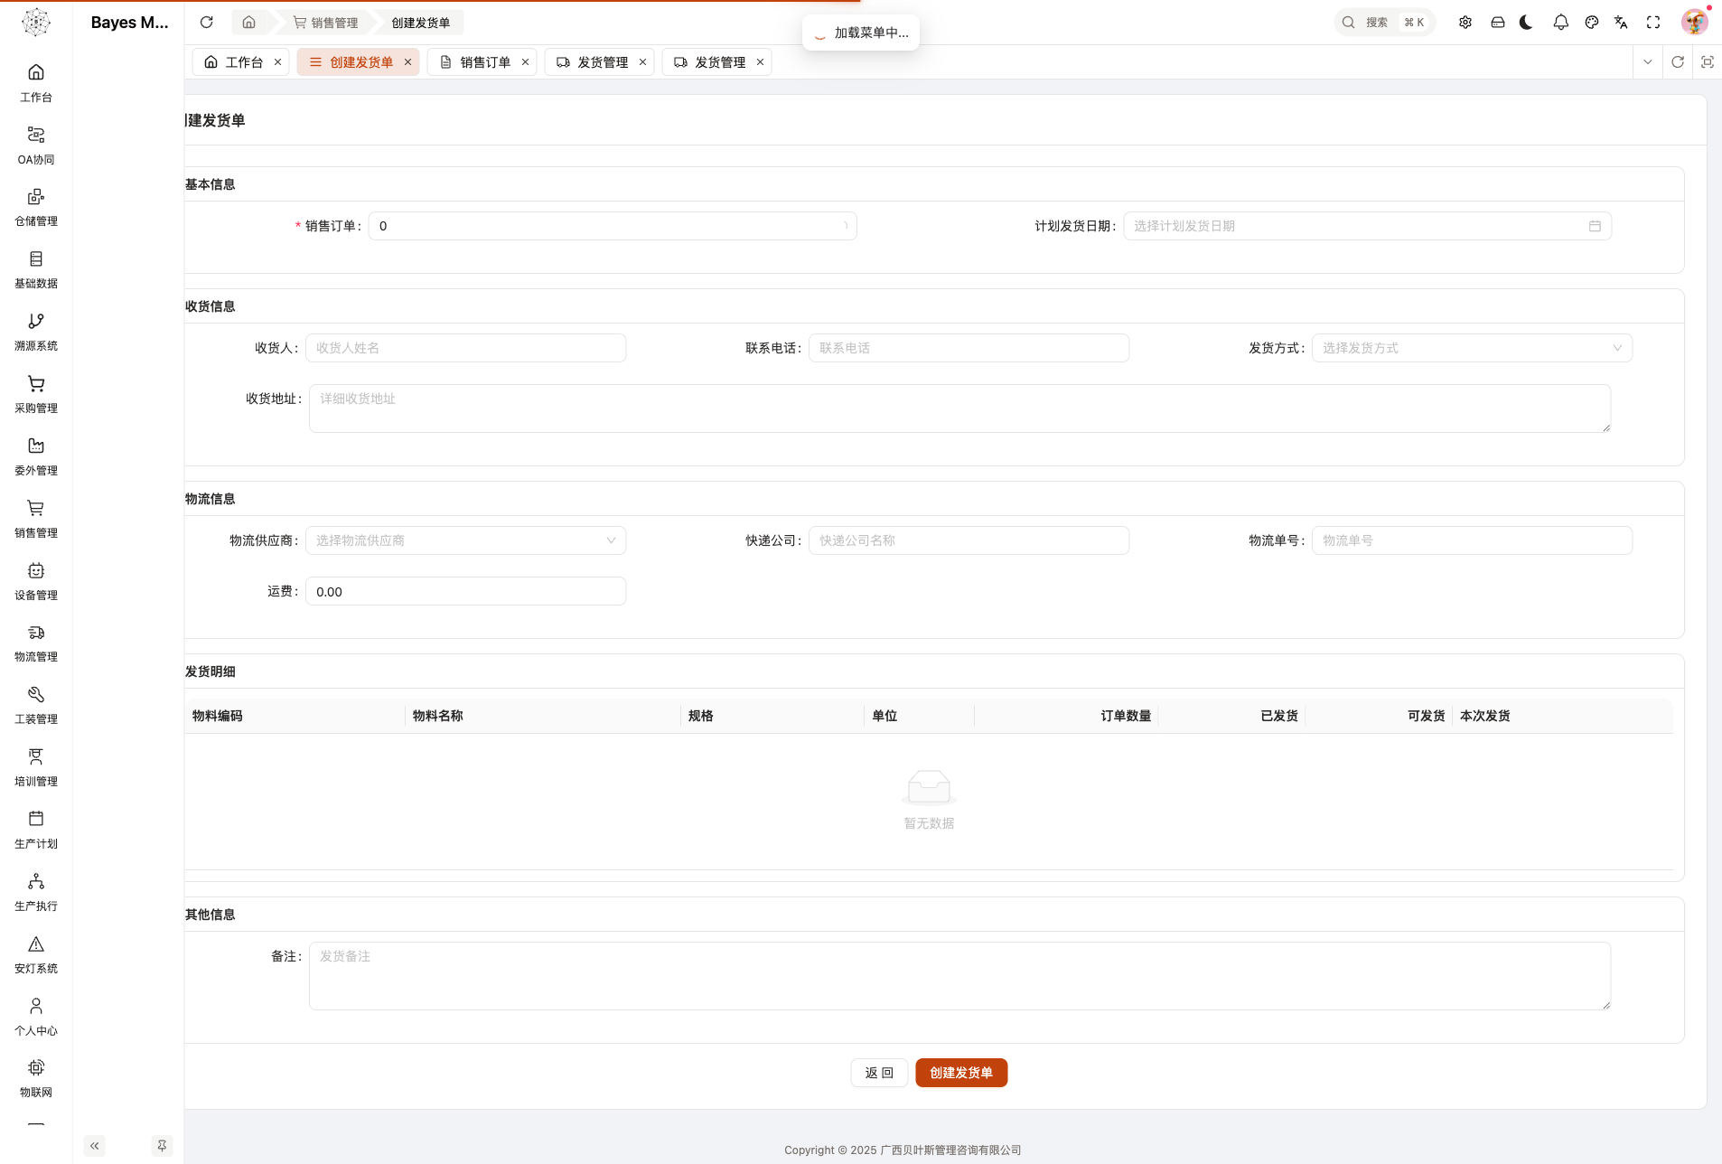Viewport: 1722px width, 1164px height.
Task: Click the 物料编码 column header
Action: [295, 716]
